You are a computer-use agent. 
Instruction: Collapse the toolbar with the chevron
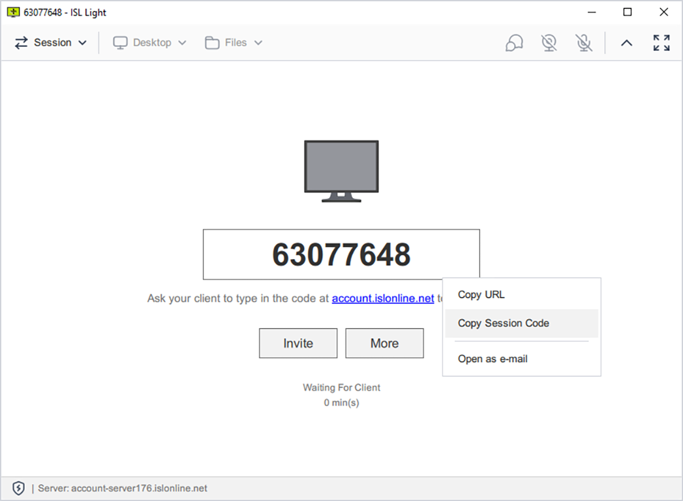tap(626, 42)
